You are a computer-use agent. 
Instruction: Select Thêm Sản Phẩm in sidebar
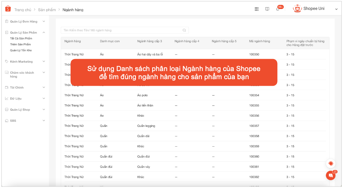click(x=20, y=44)
